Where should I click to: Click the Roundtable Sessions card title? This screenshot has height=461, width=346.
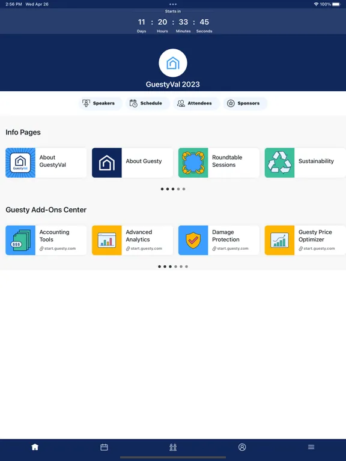[x=227, y=161]
